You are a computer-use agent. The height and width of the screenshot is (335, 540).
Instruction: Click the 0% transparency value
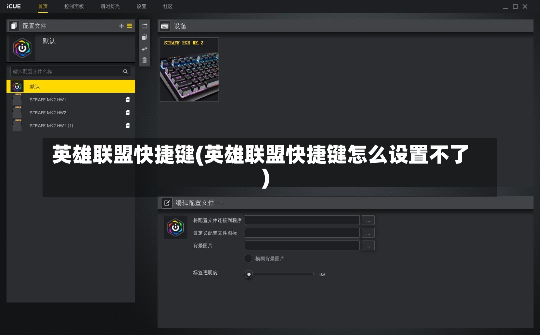(x=322, y=274)
